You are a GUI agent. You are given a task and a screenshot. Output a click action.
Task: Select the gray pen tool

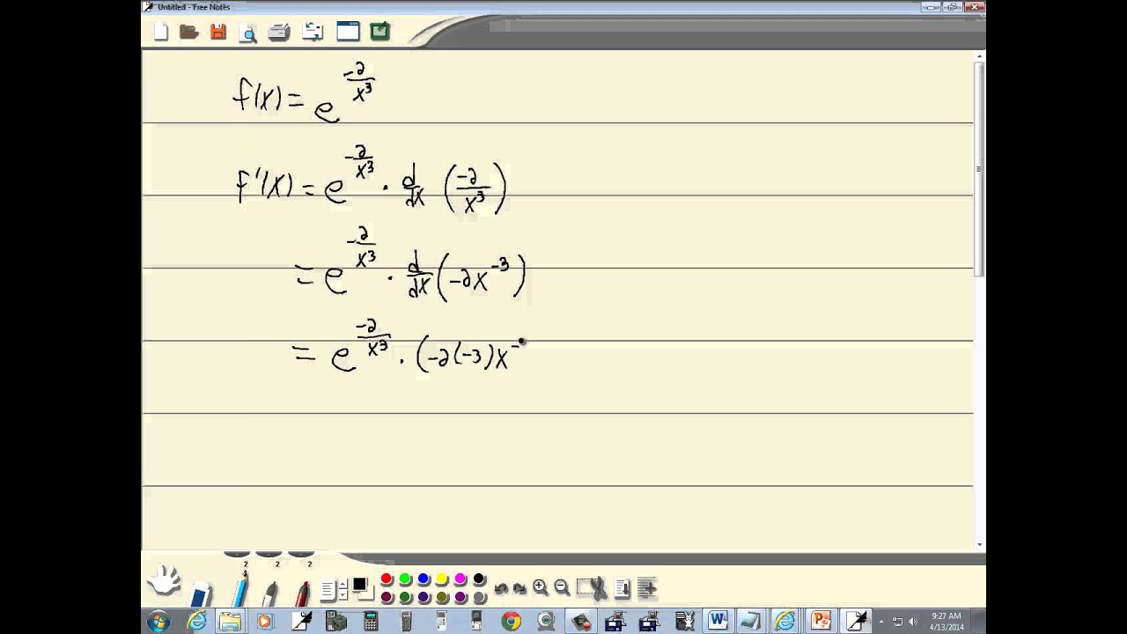click(270, 593)
